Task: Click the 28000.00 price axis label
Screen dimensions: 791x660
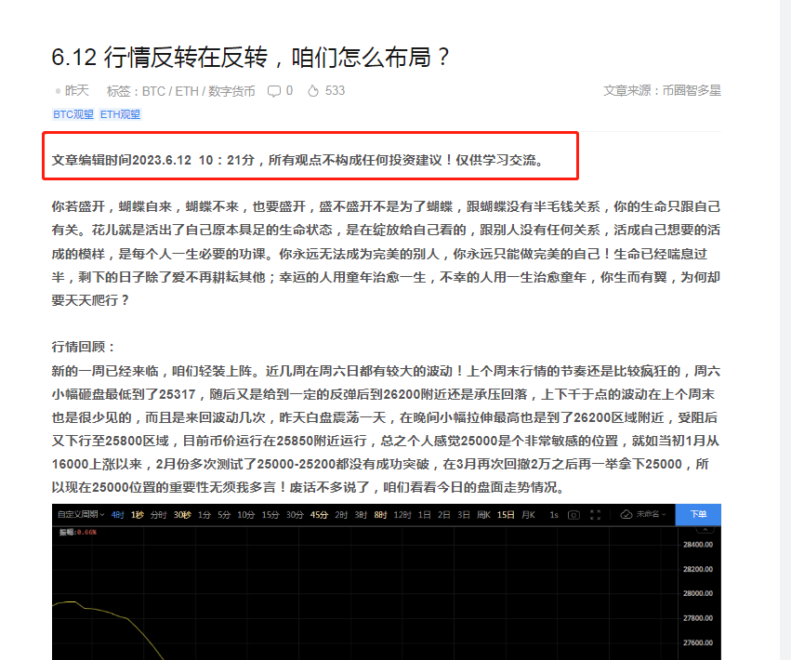Action: (696, 593)
